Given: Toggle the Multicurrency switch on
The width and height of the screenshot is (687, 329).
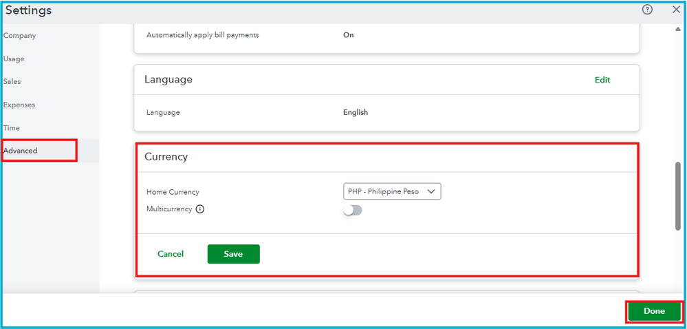Looking at the screenshot, I should (353, 210).
